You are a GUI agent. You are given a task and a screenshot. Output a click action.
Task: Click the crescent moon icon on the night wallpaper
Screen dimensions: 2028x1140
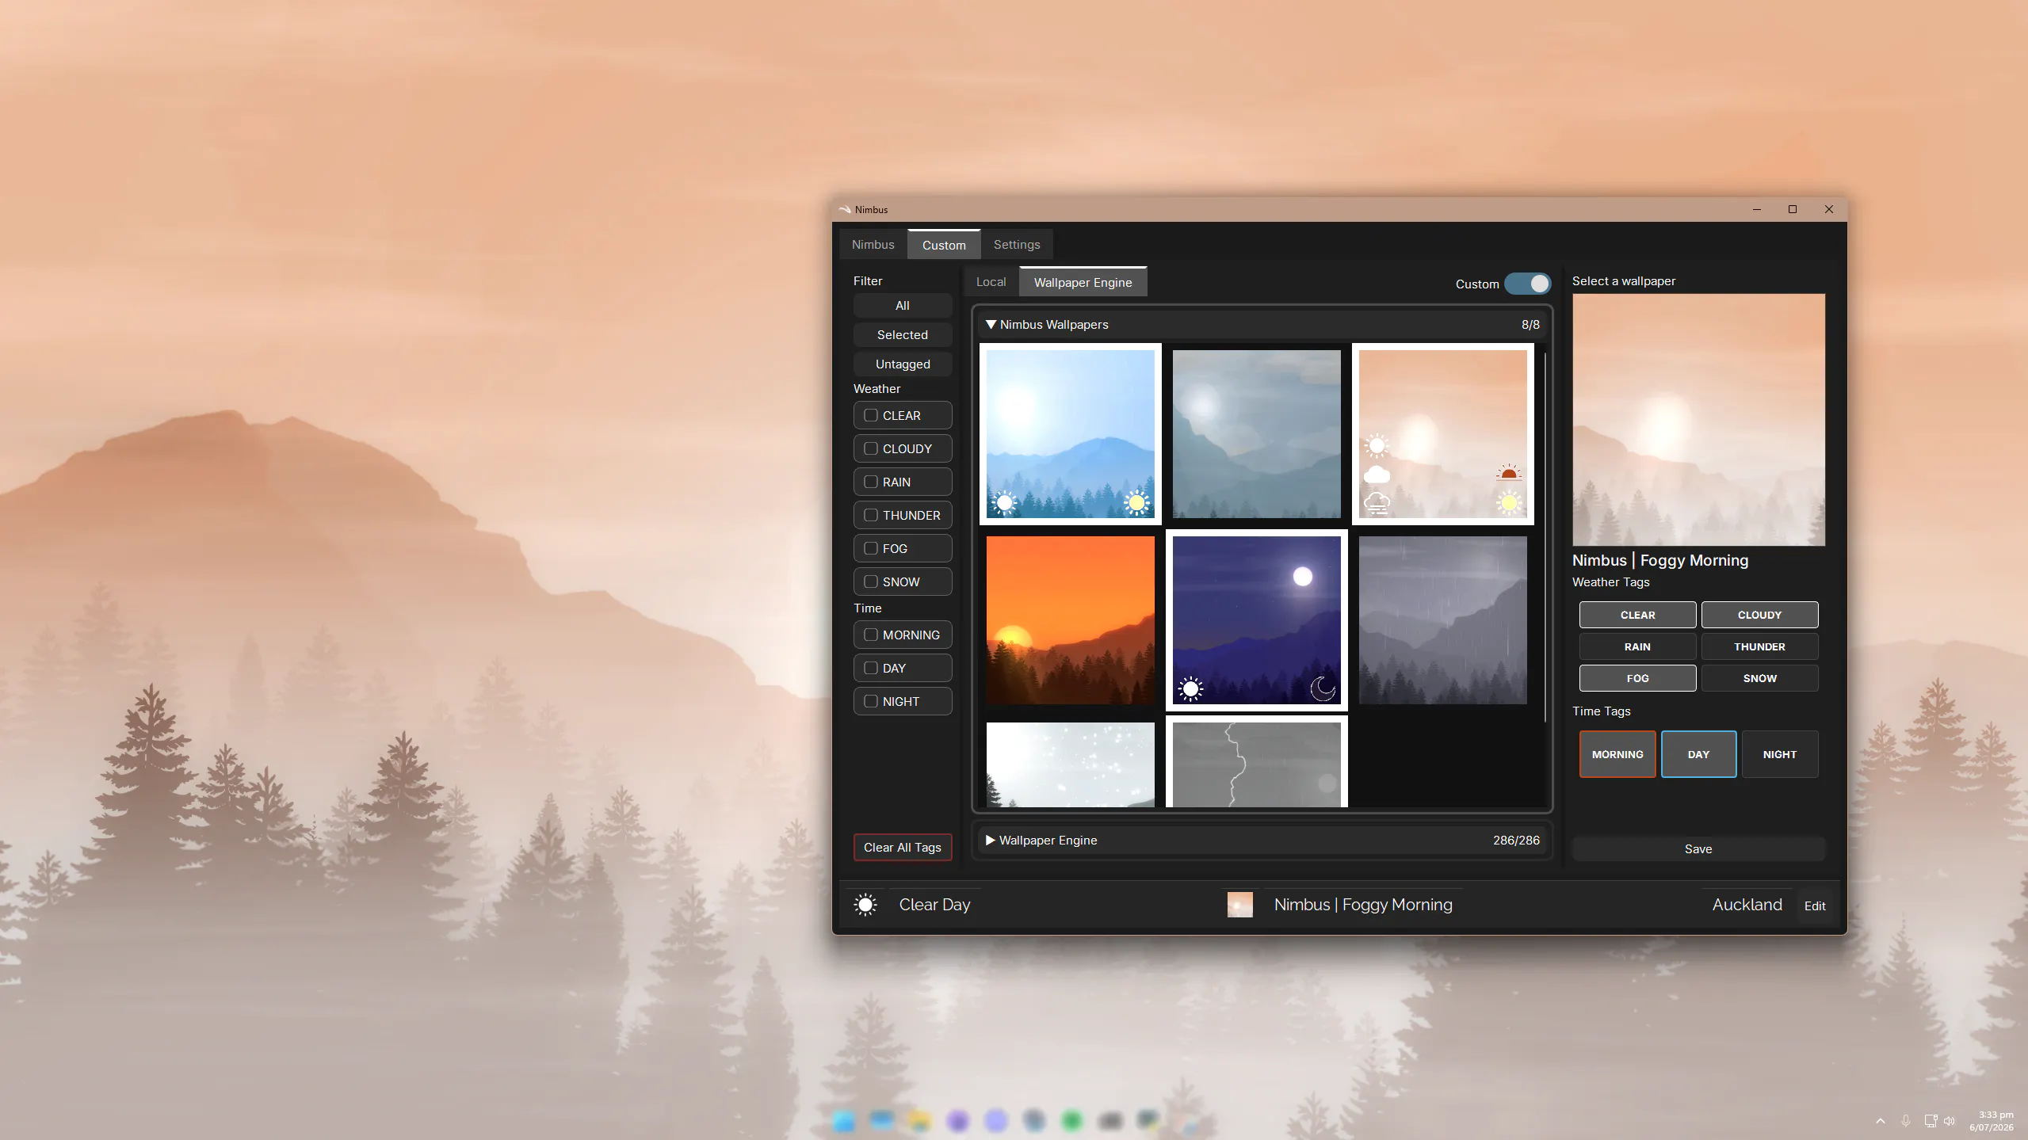[1323, 688]
